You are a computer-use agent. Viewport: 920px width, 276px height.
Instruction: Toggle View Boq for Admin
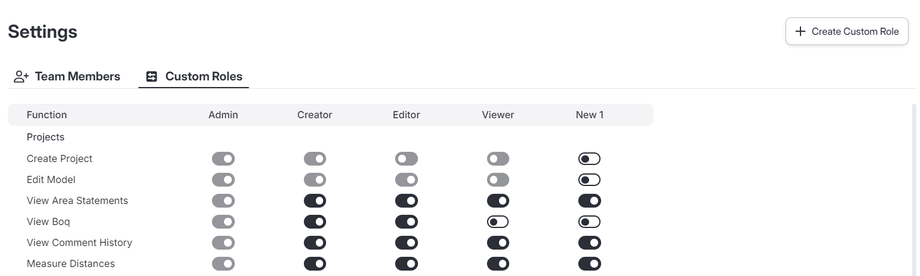click(223, 222)
